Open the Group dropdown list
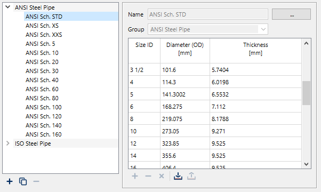Viewport: 321px width, 192px height. 263,29
